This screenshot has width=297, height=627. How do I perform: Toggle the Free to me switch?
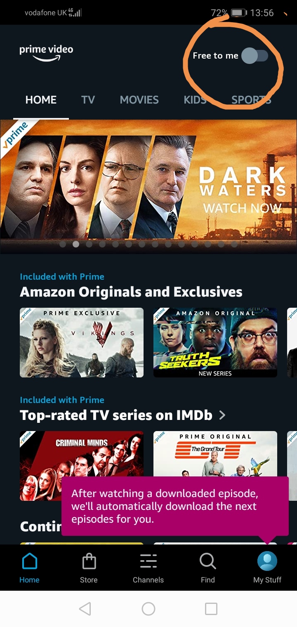coord(255,56)
